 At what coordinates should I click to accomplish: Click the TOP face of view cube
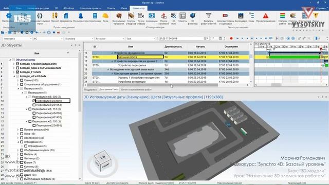(x=102, y=157)
